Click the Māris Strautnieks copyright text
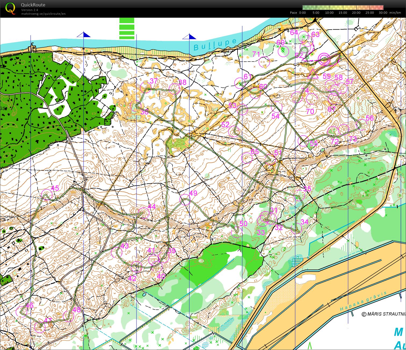This screenshot has height=350, width=406. [x=383, y=314]
